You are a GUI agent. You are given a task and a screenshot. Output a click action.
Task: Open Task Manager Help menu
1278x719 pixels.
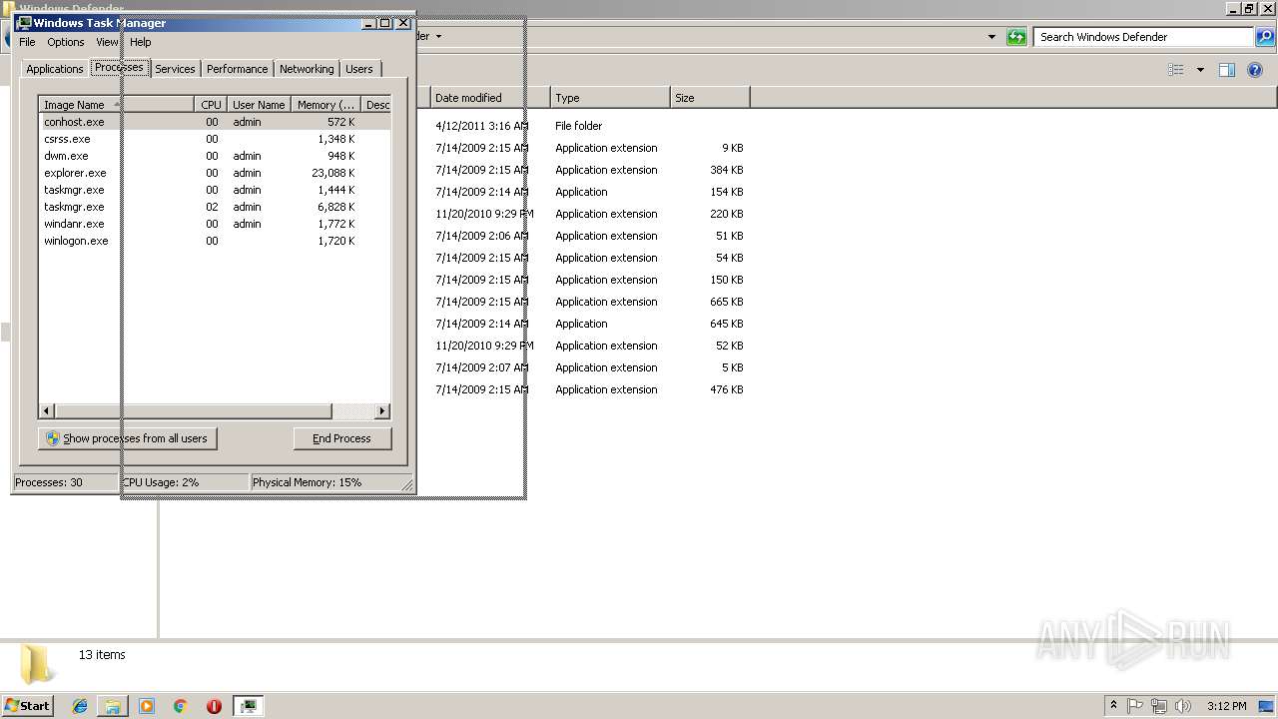pyautogui.click(x=141, y=42)
